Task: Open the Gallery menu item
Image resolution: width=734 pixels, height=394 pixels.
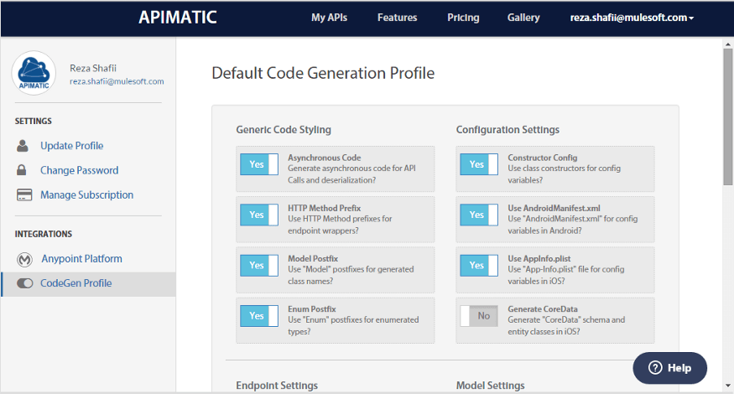Action: (523, 18)
